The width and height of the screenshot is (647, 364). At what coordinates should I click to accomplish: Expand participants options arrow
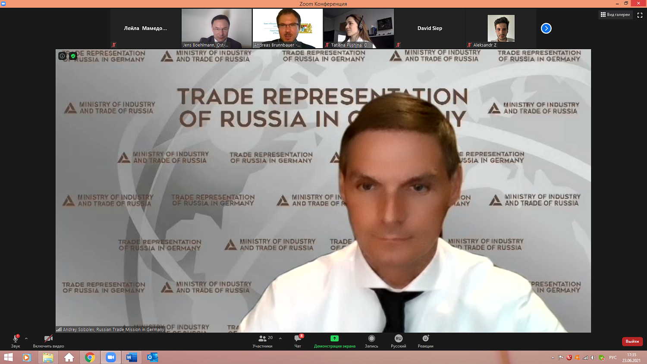[280, 339]
